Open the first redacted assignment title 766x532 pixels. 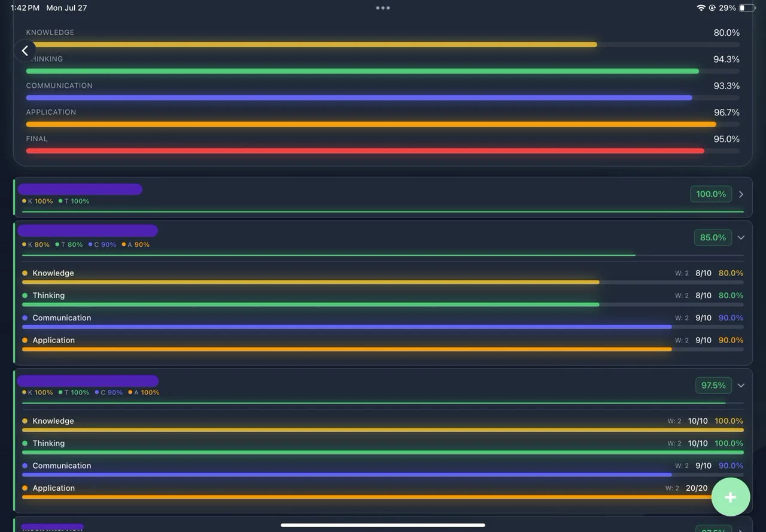click(80, 189)
